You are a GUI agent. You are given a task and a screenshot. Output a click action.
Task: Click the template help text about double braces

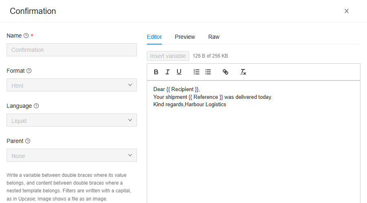[69, 187]
